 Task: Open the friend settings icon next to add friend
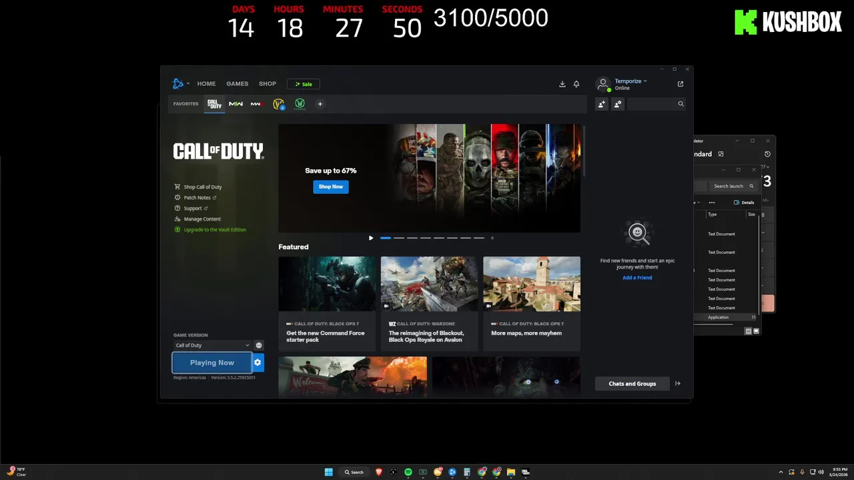tap(617, 104)
